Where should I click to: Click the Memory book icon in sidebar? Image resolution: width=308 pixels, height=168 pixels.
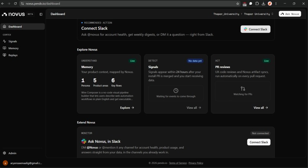[5, 48]
